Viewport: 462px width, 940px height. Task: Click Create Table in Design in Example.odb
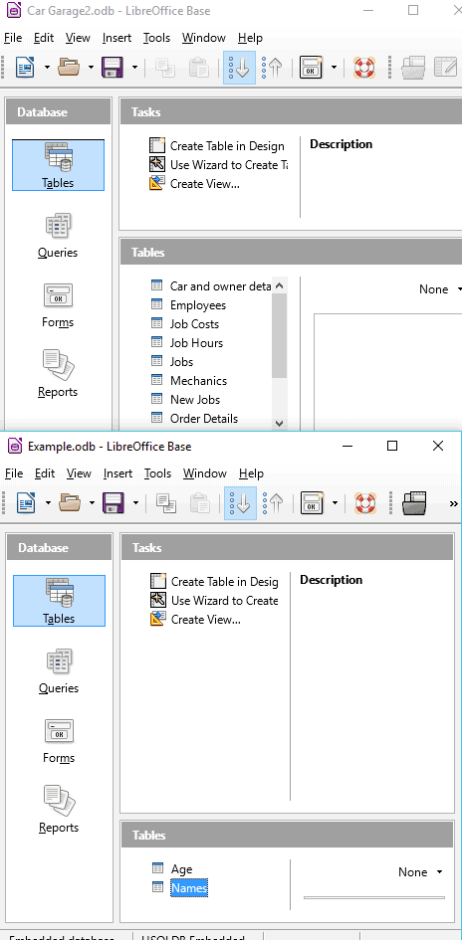[215, 582]
